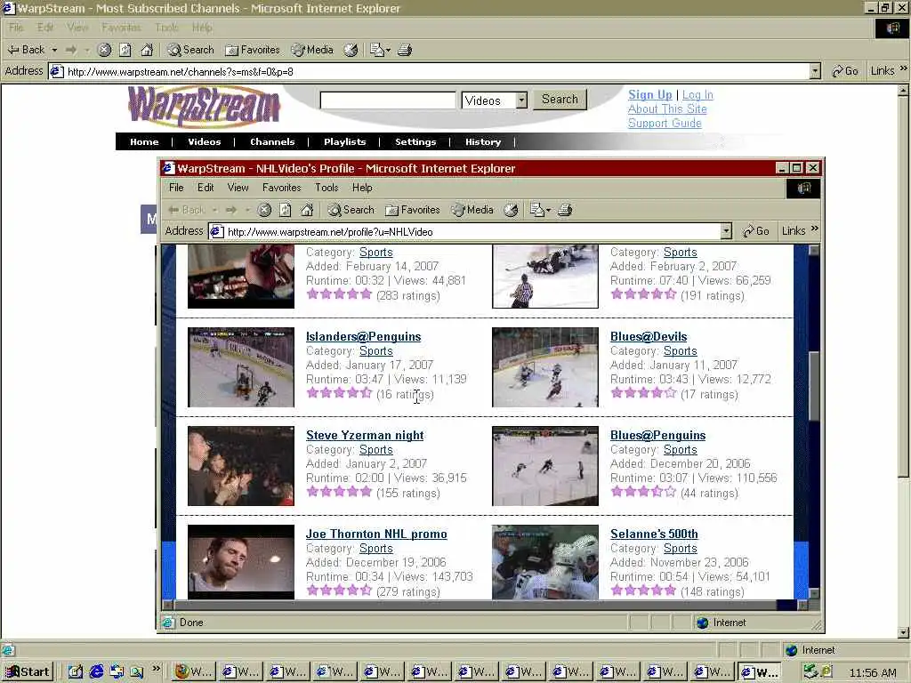Go to Playlists tab in WarpStream navigation bar
Screen dimensions: 911x683
345,141
